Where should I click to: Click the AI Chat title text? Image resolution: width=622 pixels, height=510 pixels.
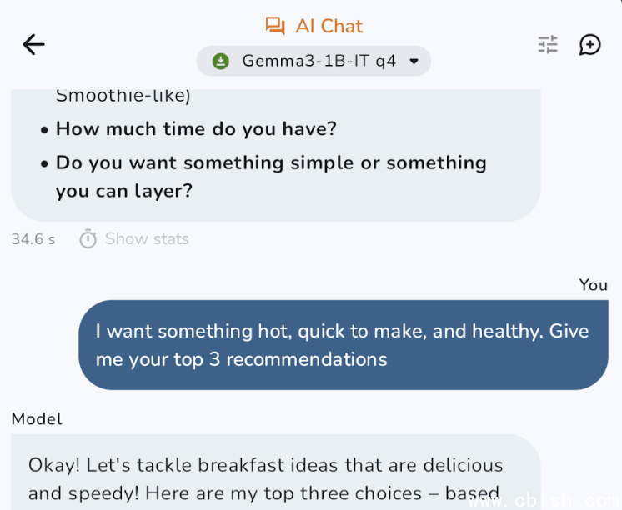point(329,26)
